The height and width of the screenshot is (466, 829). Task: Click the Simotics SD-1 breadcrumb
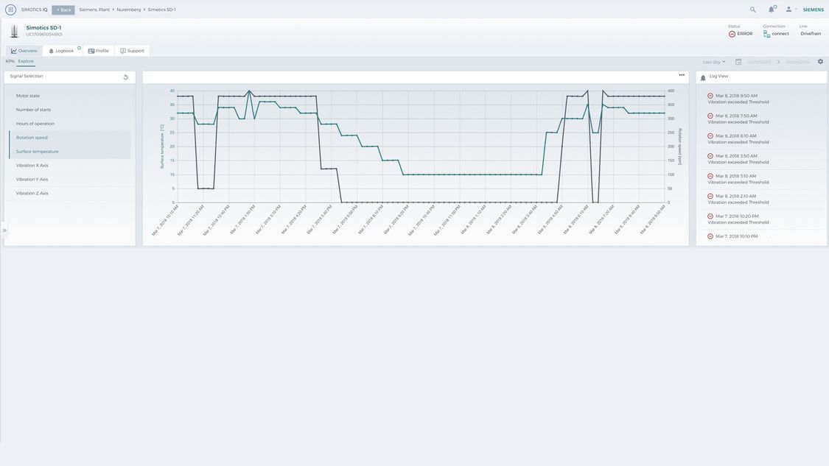(x=162, y=10)
